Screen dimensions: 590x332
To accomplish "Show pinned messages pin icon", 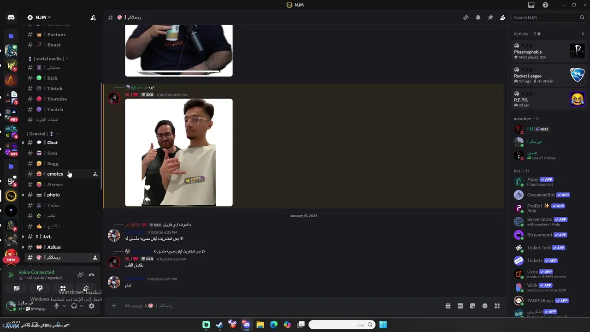I will pyautogui.click(x=490, y=18).
